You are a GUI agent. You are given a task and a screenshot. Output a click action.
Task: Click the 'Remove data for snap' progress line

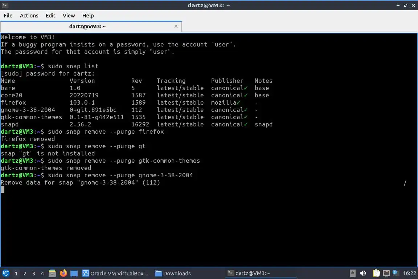(80, 183)
